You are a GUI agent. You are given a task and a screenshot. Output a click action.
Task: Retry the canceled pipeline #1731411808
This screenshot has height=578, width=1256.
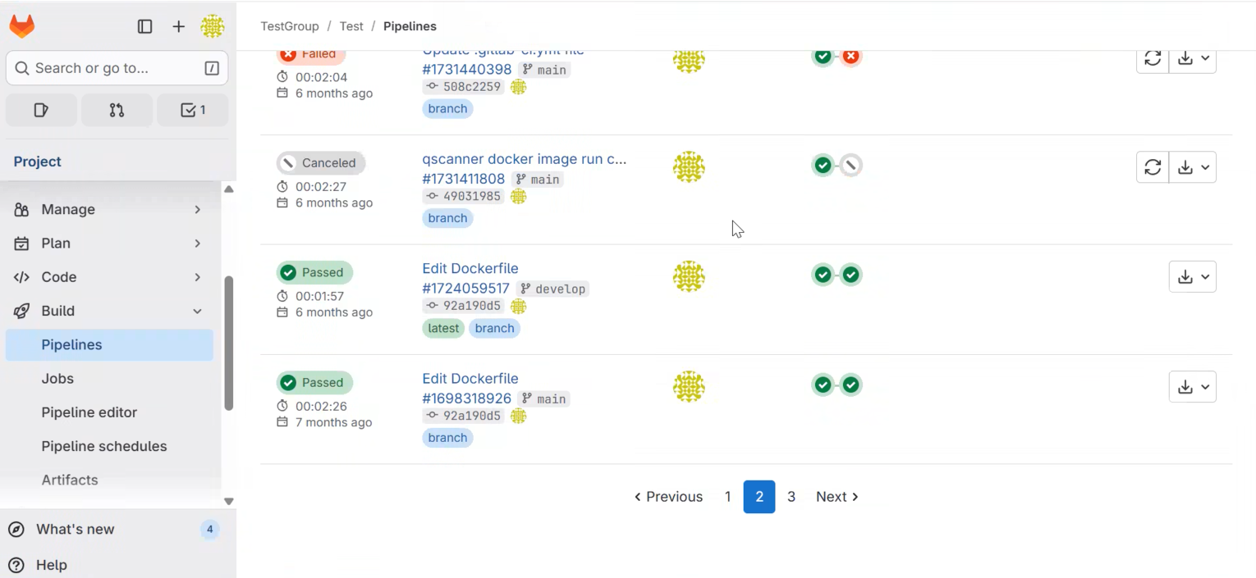tap(1153, 167)
